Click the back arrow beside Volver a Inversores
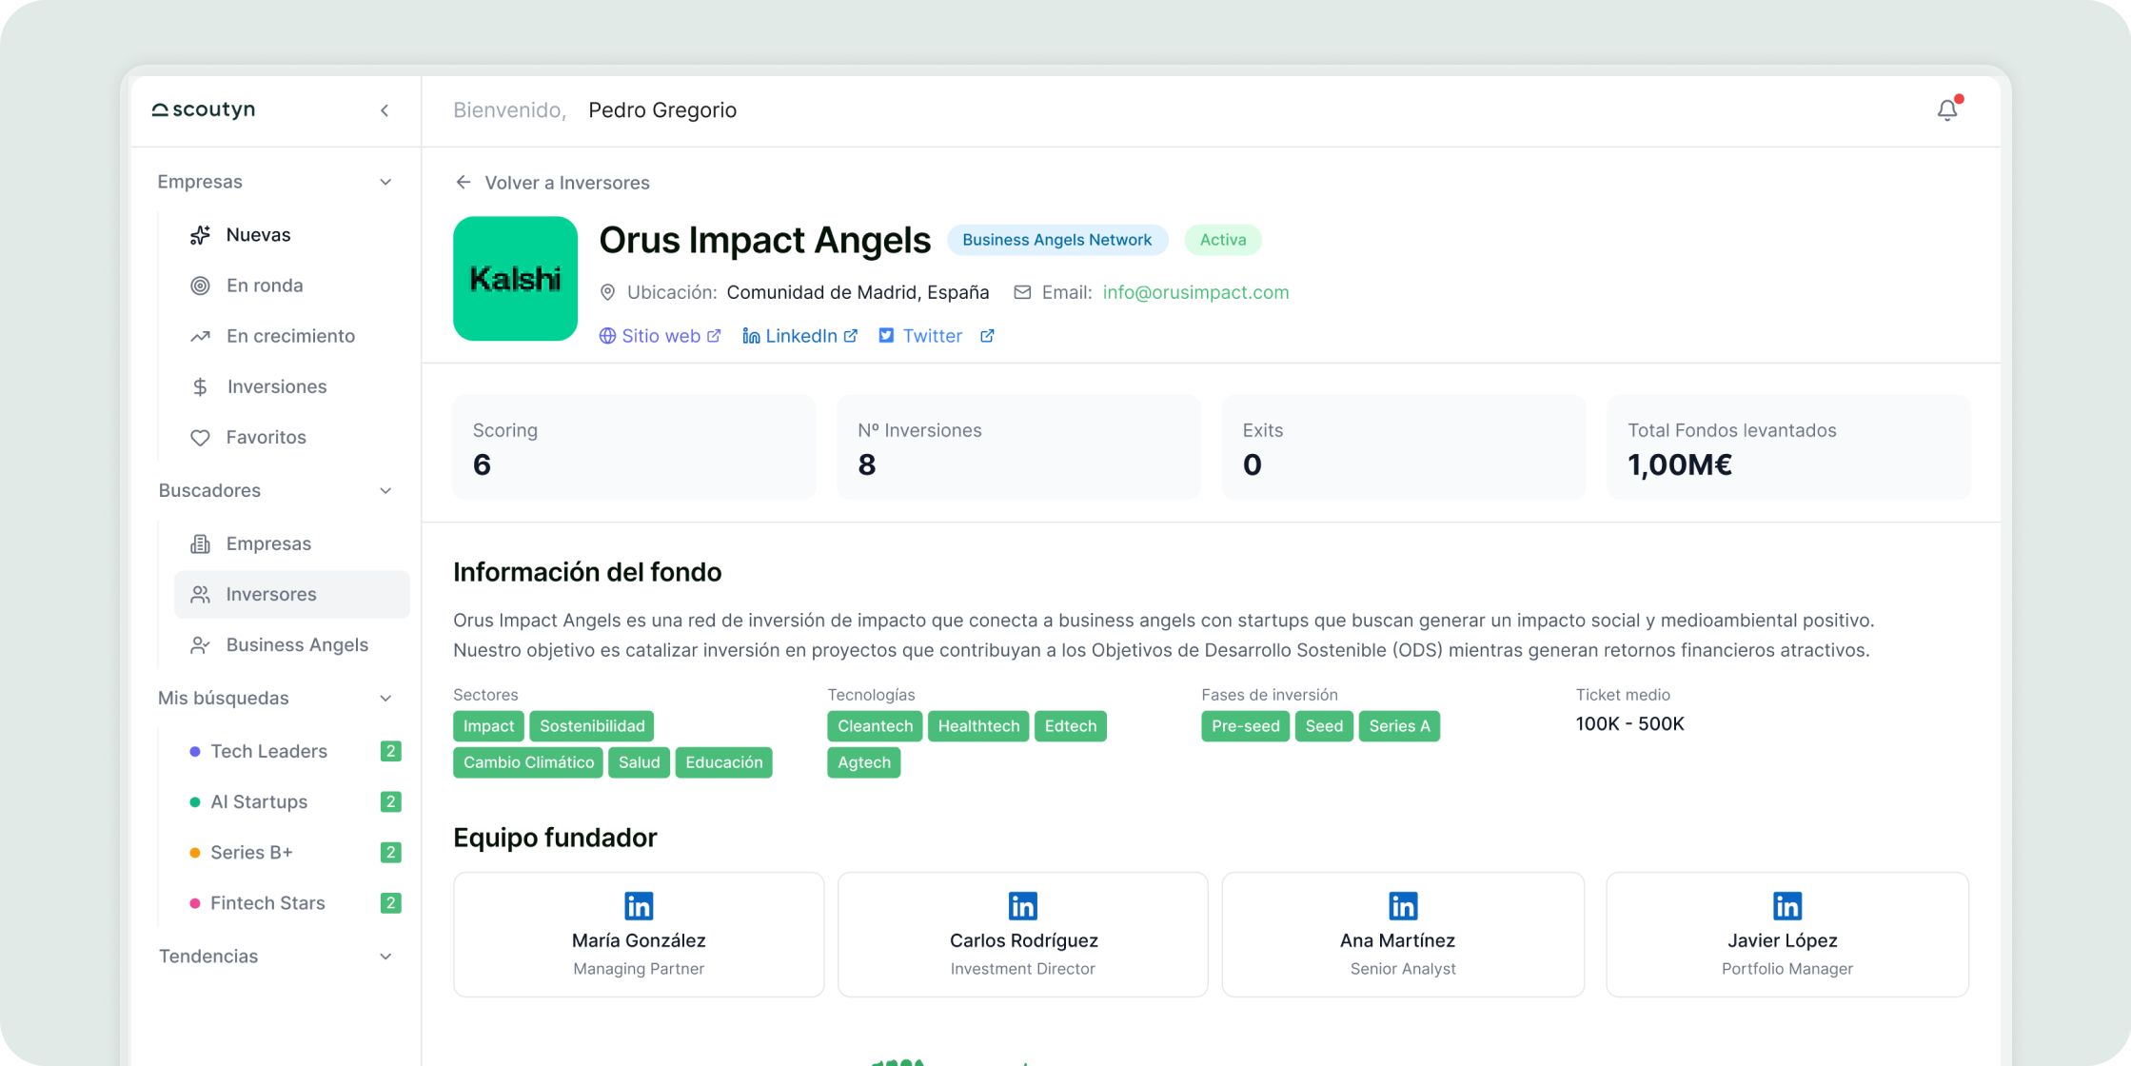The image size is (2131, 1066). coord(464,182)
